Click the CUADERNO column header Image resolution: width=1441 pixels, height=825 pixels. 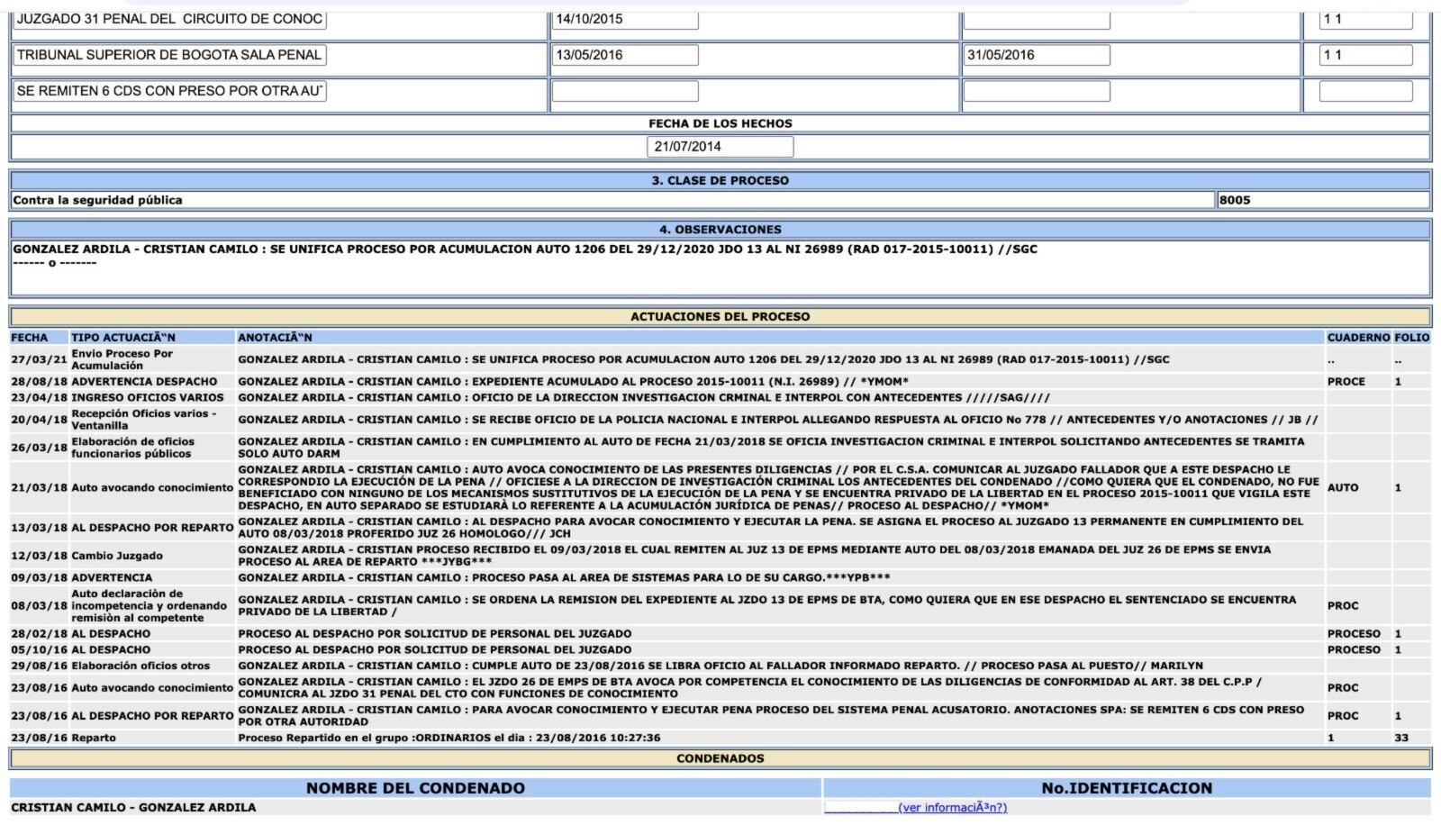(1358, 338)
